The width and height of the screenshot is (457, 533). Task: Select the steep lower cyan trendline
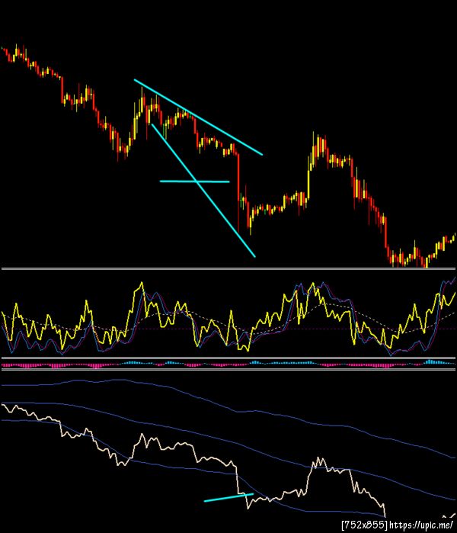pos(203,191)
